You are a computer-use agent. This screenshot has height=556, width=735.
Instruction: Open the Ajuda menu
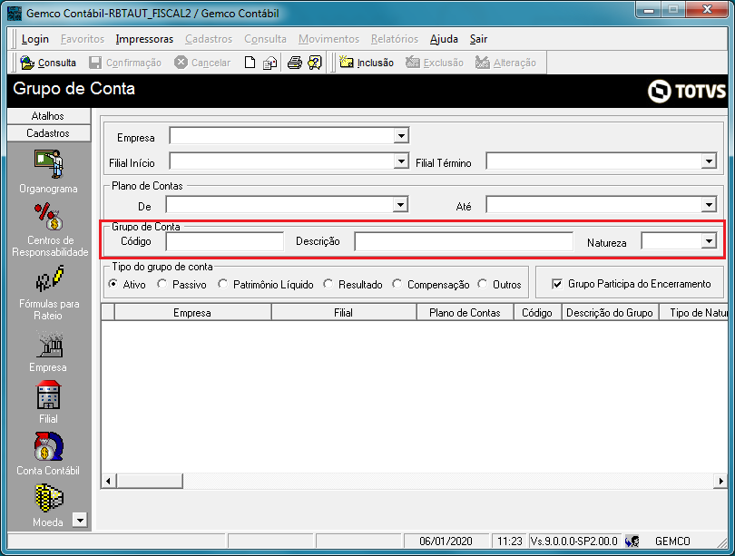point(444,39)
